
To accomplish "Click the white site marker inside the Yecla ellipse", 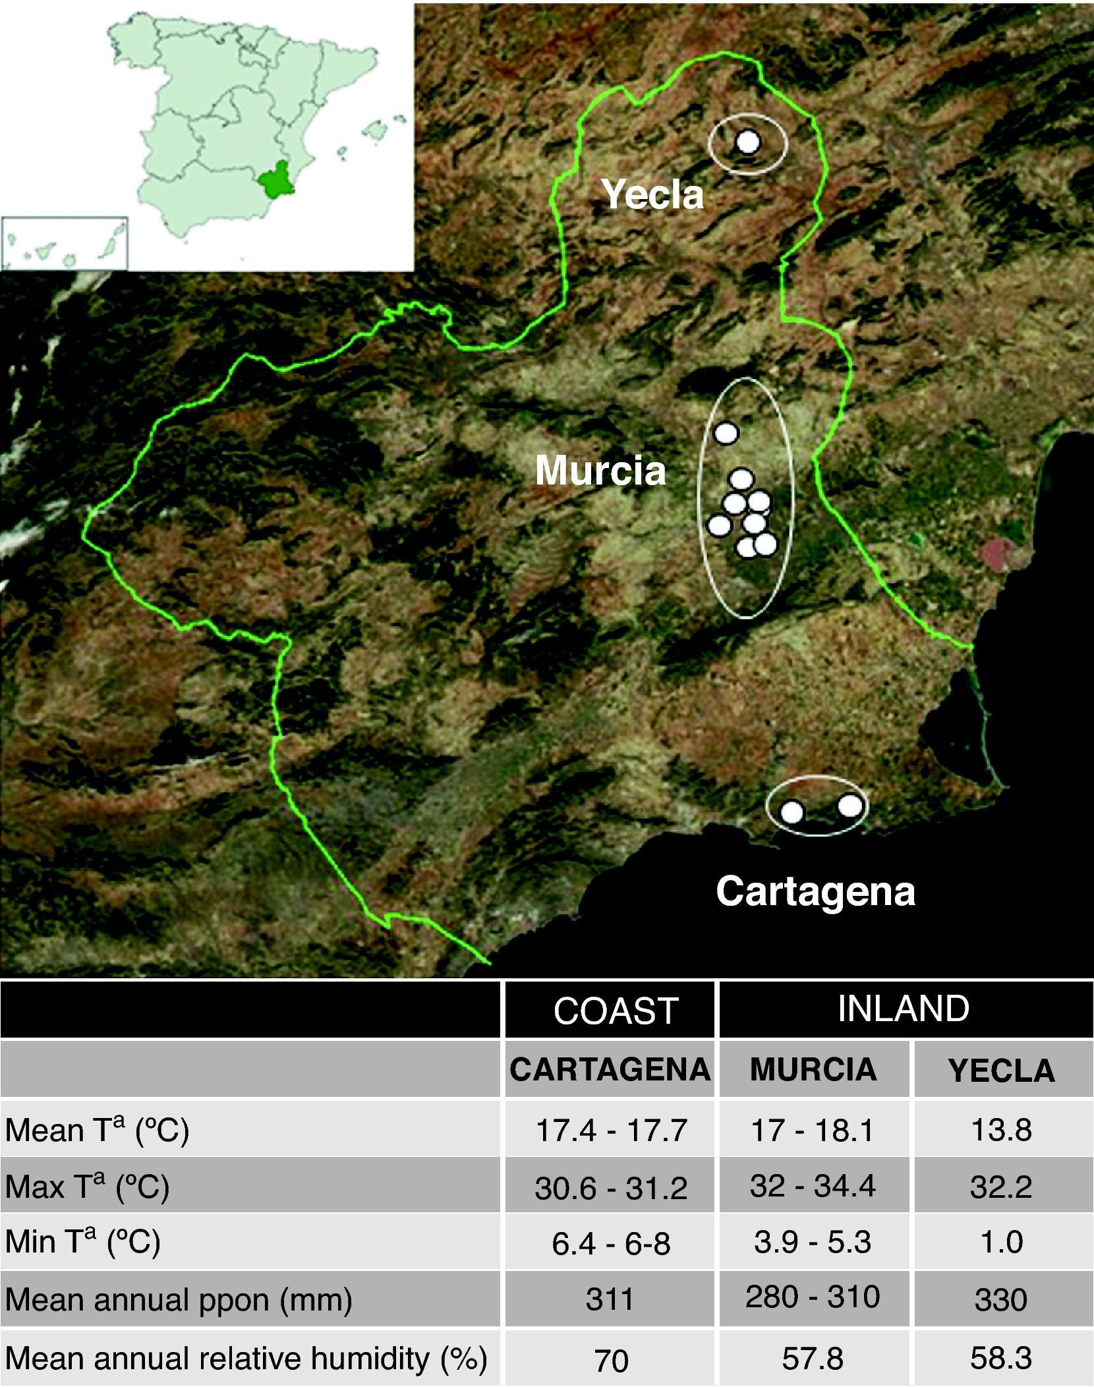I will (747, 142).
